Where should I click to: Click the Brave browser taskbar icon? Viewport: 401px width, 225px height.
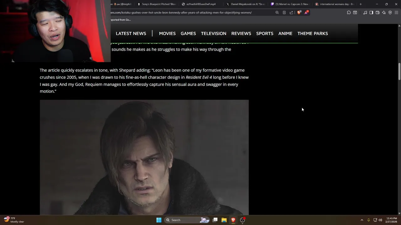(233, 220)
